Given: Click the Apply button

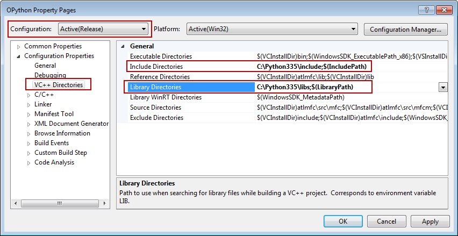Looking at the screenshot, I should click(430, 221).
